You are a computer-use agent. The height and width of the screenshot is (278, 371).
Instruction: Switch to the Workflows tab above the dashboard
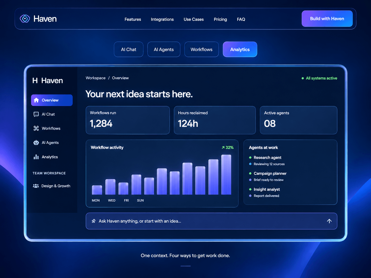point(202,49)
